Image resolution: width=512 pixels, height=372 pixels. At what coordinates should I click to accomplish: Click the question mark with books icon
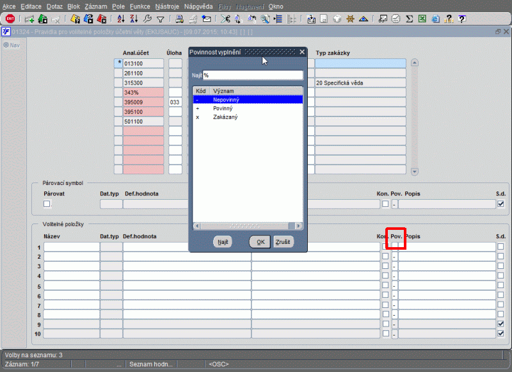point(449,19)
